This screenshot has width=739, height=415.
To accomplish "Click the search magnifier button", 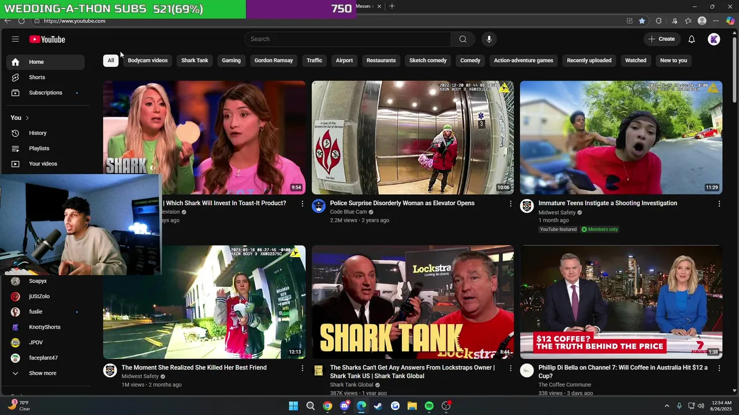I will (462, 39).
